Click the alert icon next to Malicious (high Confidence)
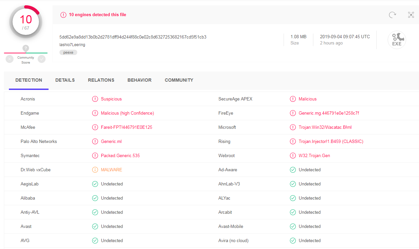The height and width of the screenshot is (249, 419). click(x=95, y=113)
